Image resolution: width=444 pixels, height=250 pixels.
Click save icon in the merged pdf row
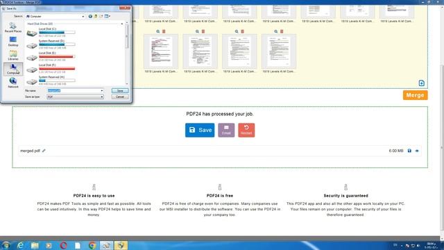click(409, 151)
